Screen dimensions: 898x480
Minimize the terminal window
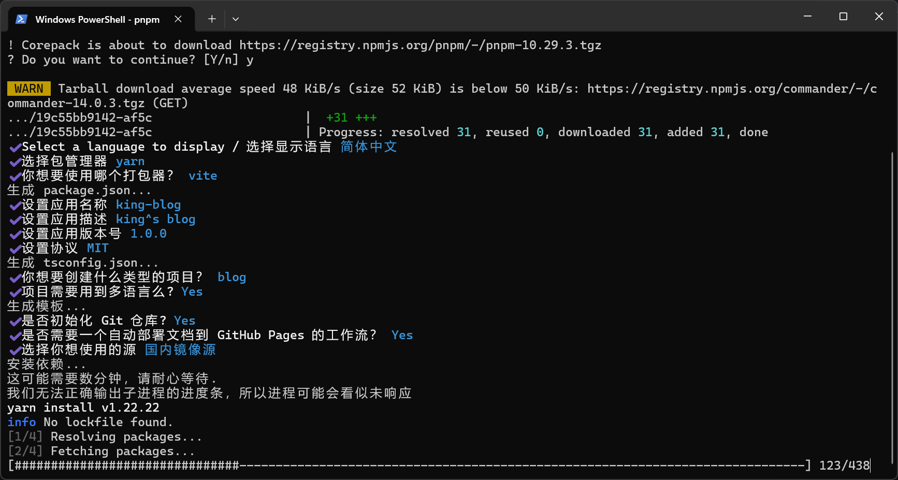point(807,17)
